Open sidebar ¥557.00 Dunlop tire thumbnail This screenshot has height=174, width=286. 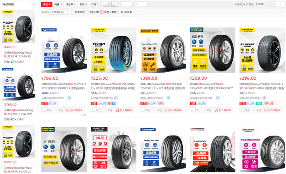pyautogui.click(x=19, y=142)
